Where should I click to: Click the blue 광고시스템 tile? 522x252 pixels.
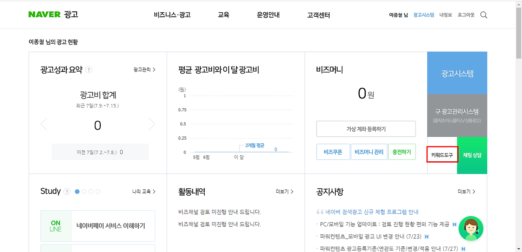pos(457,73)
